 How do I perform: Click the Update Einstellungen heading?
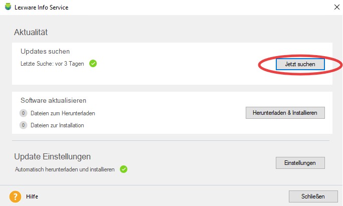click(53, 156)
